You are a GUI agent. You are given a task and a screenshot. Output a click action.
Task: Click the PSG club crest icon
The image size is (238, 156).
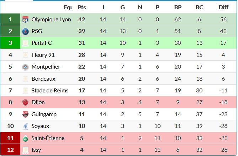click(25, 31)
